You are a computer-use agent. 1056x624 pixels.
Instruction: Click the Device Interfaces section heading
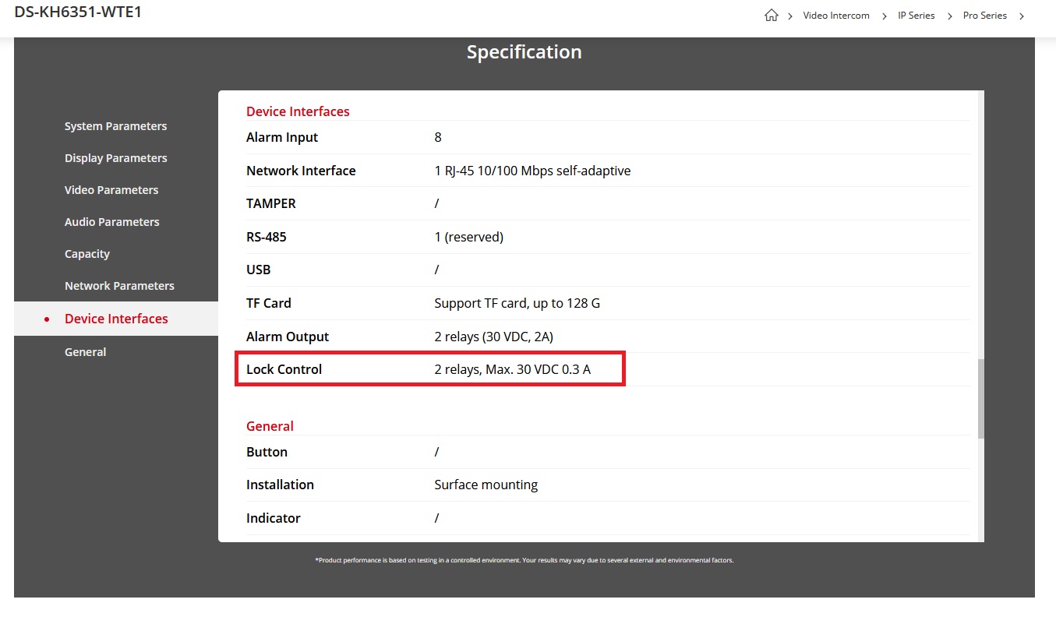[x=298, y=111]
